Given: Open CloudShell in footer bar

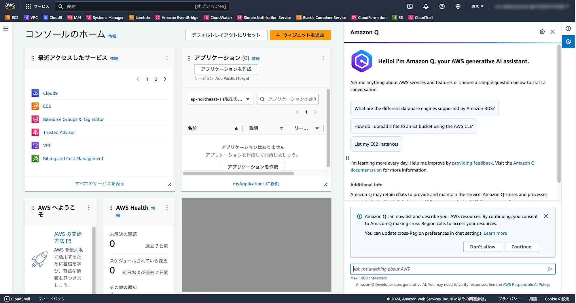Looking at the screenshot, I should [18, 299].
